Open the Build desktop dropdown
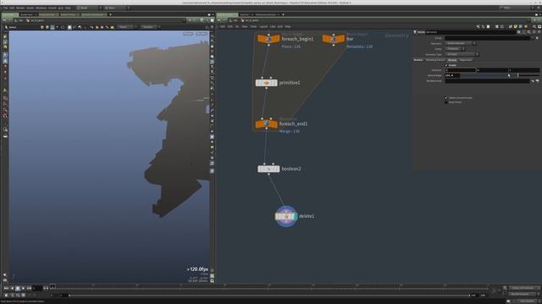Screen dimensions: 542x304 (x=88, y=8)
